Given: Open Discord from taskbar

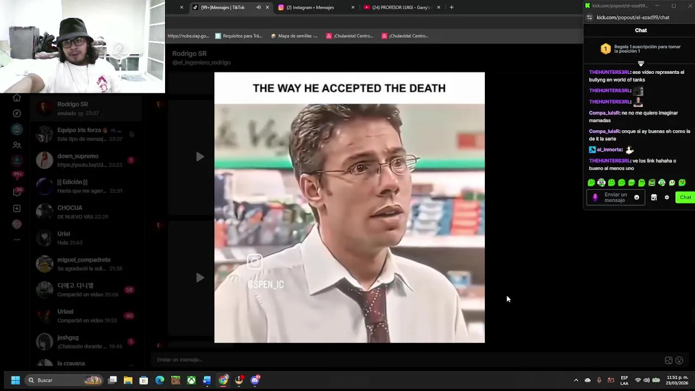Looking at the screenshot, I should click(x=255, y=380).
